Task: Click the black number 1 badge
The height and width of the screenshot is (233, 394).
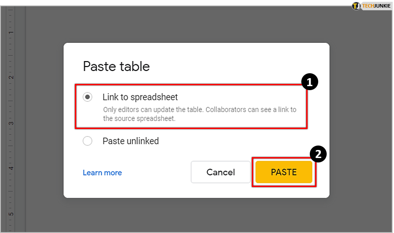Action: tap(310, 82)
